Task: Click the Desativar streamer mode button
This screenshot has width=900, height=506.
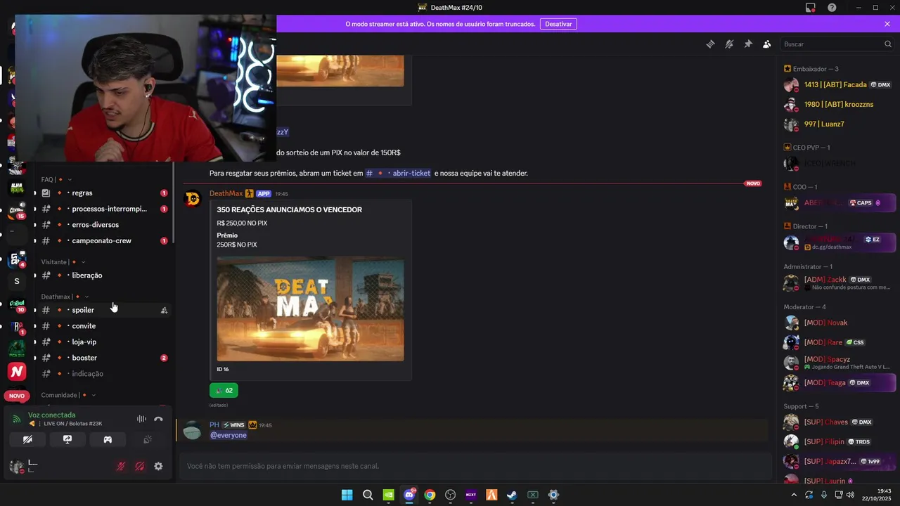Action: click(558, 24)
